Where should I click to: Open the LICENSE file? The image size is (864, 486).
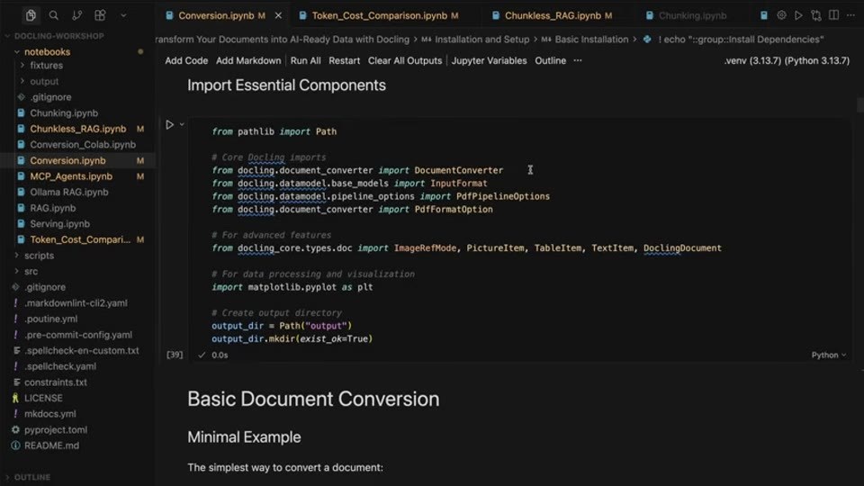pyautogui.click(x=43, y=398)
